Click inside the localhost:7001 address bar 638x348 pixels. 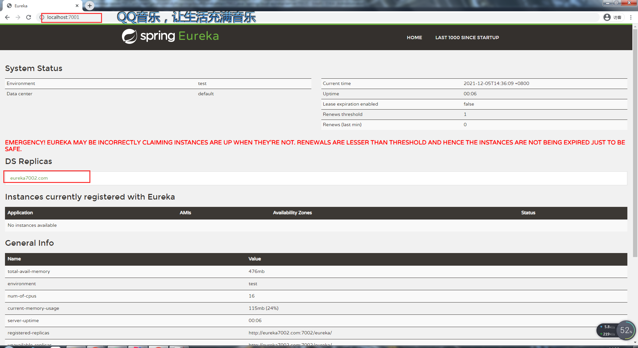point(71,17)
